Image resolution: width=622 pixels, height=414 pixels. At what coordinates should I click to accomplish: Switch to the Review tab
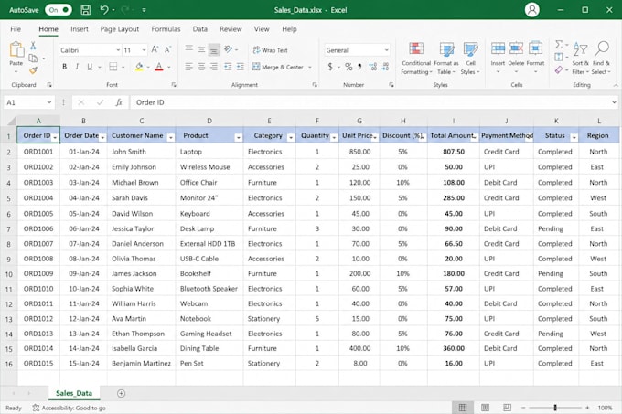pyautogui.click(x=231, y=29)
